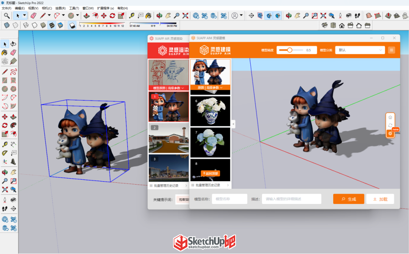The width and height of the screenshot is (409, 254).
Task: Open the 相机(C) menu
Action: [x=47, y=8]
